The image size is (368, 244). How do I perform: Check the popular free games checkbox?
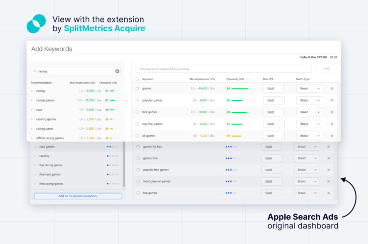[138, 170]
